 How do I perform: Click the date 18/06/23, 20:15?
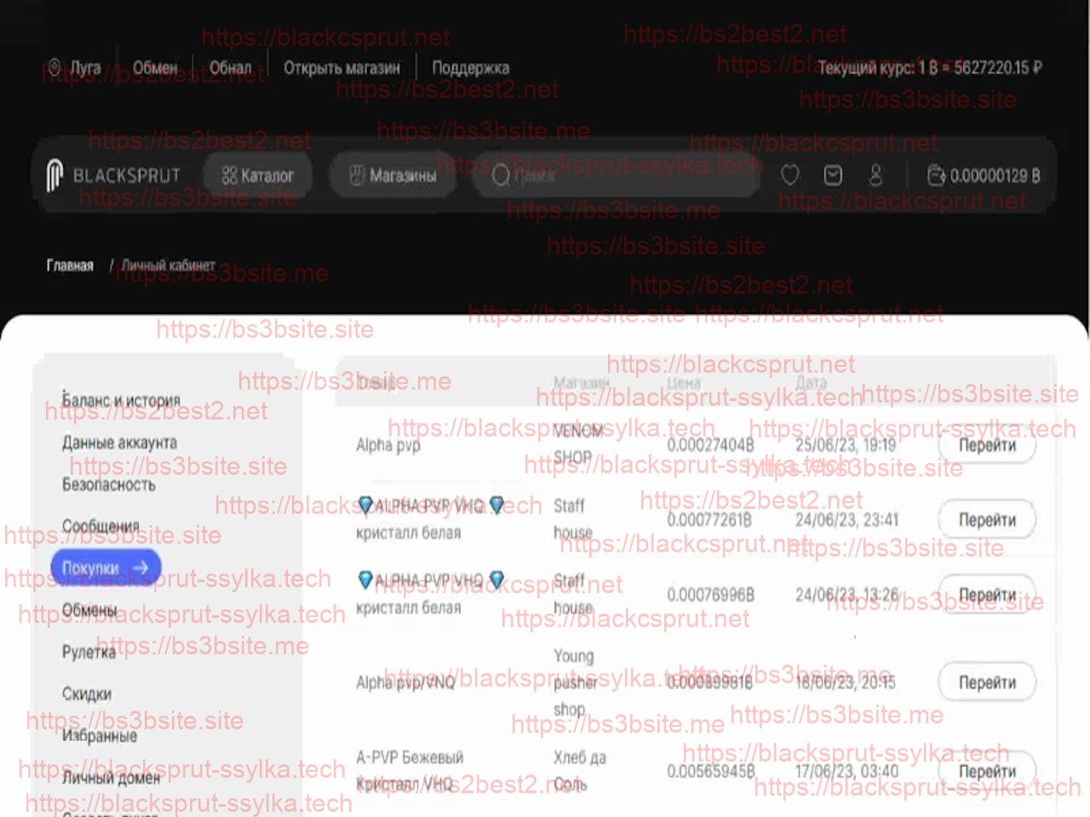(846, 683)
